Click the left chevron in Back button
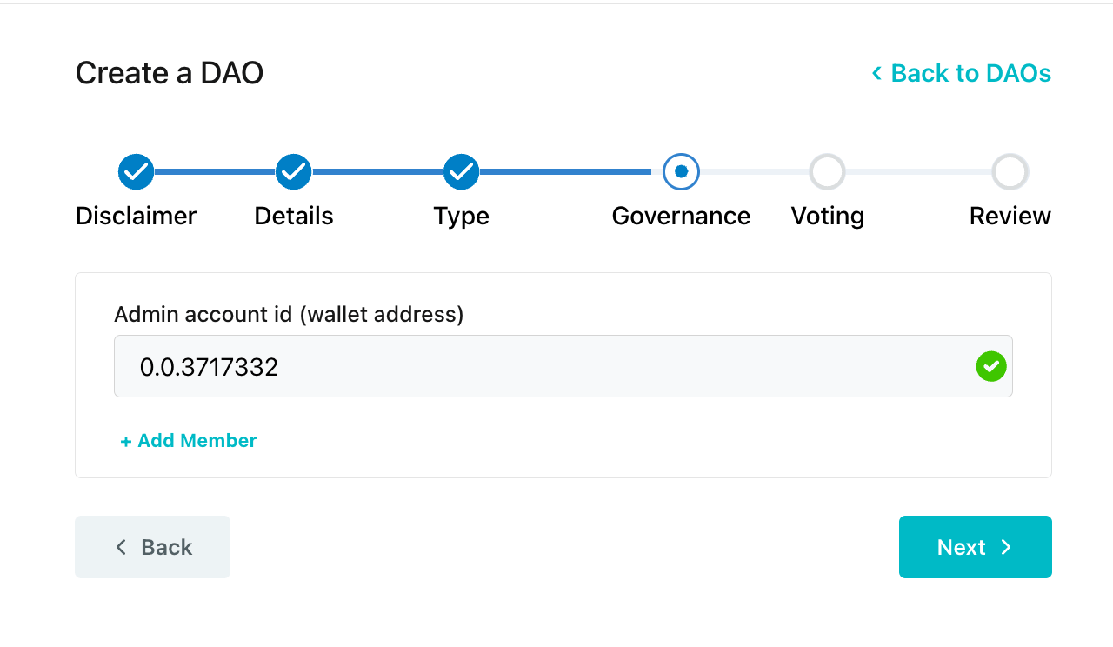The width and height of the screenshot is (1113, 647). [x=121, y=547]
